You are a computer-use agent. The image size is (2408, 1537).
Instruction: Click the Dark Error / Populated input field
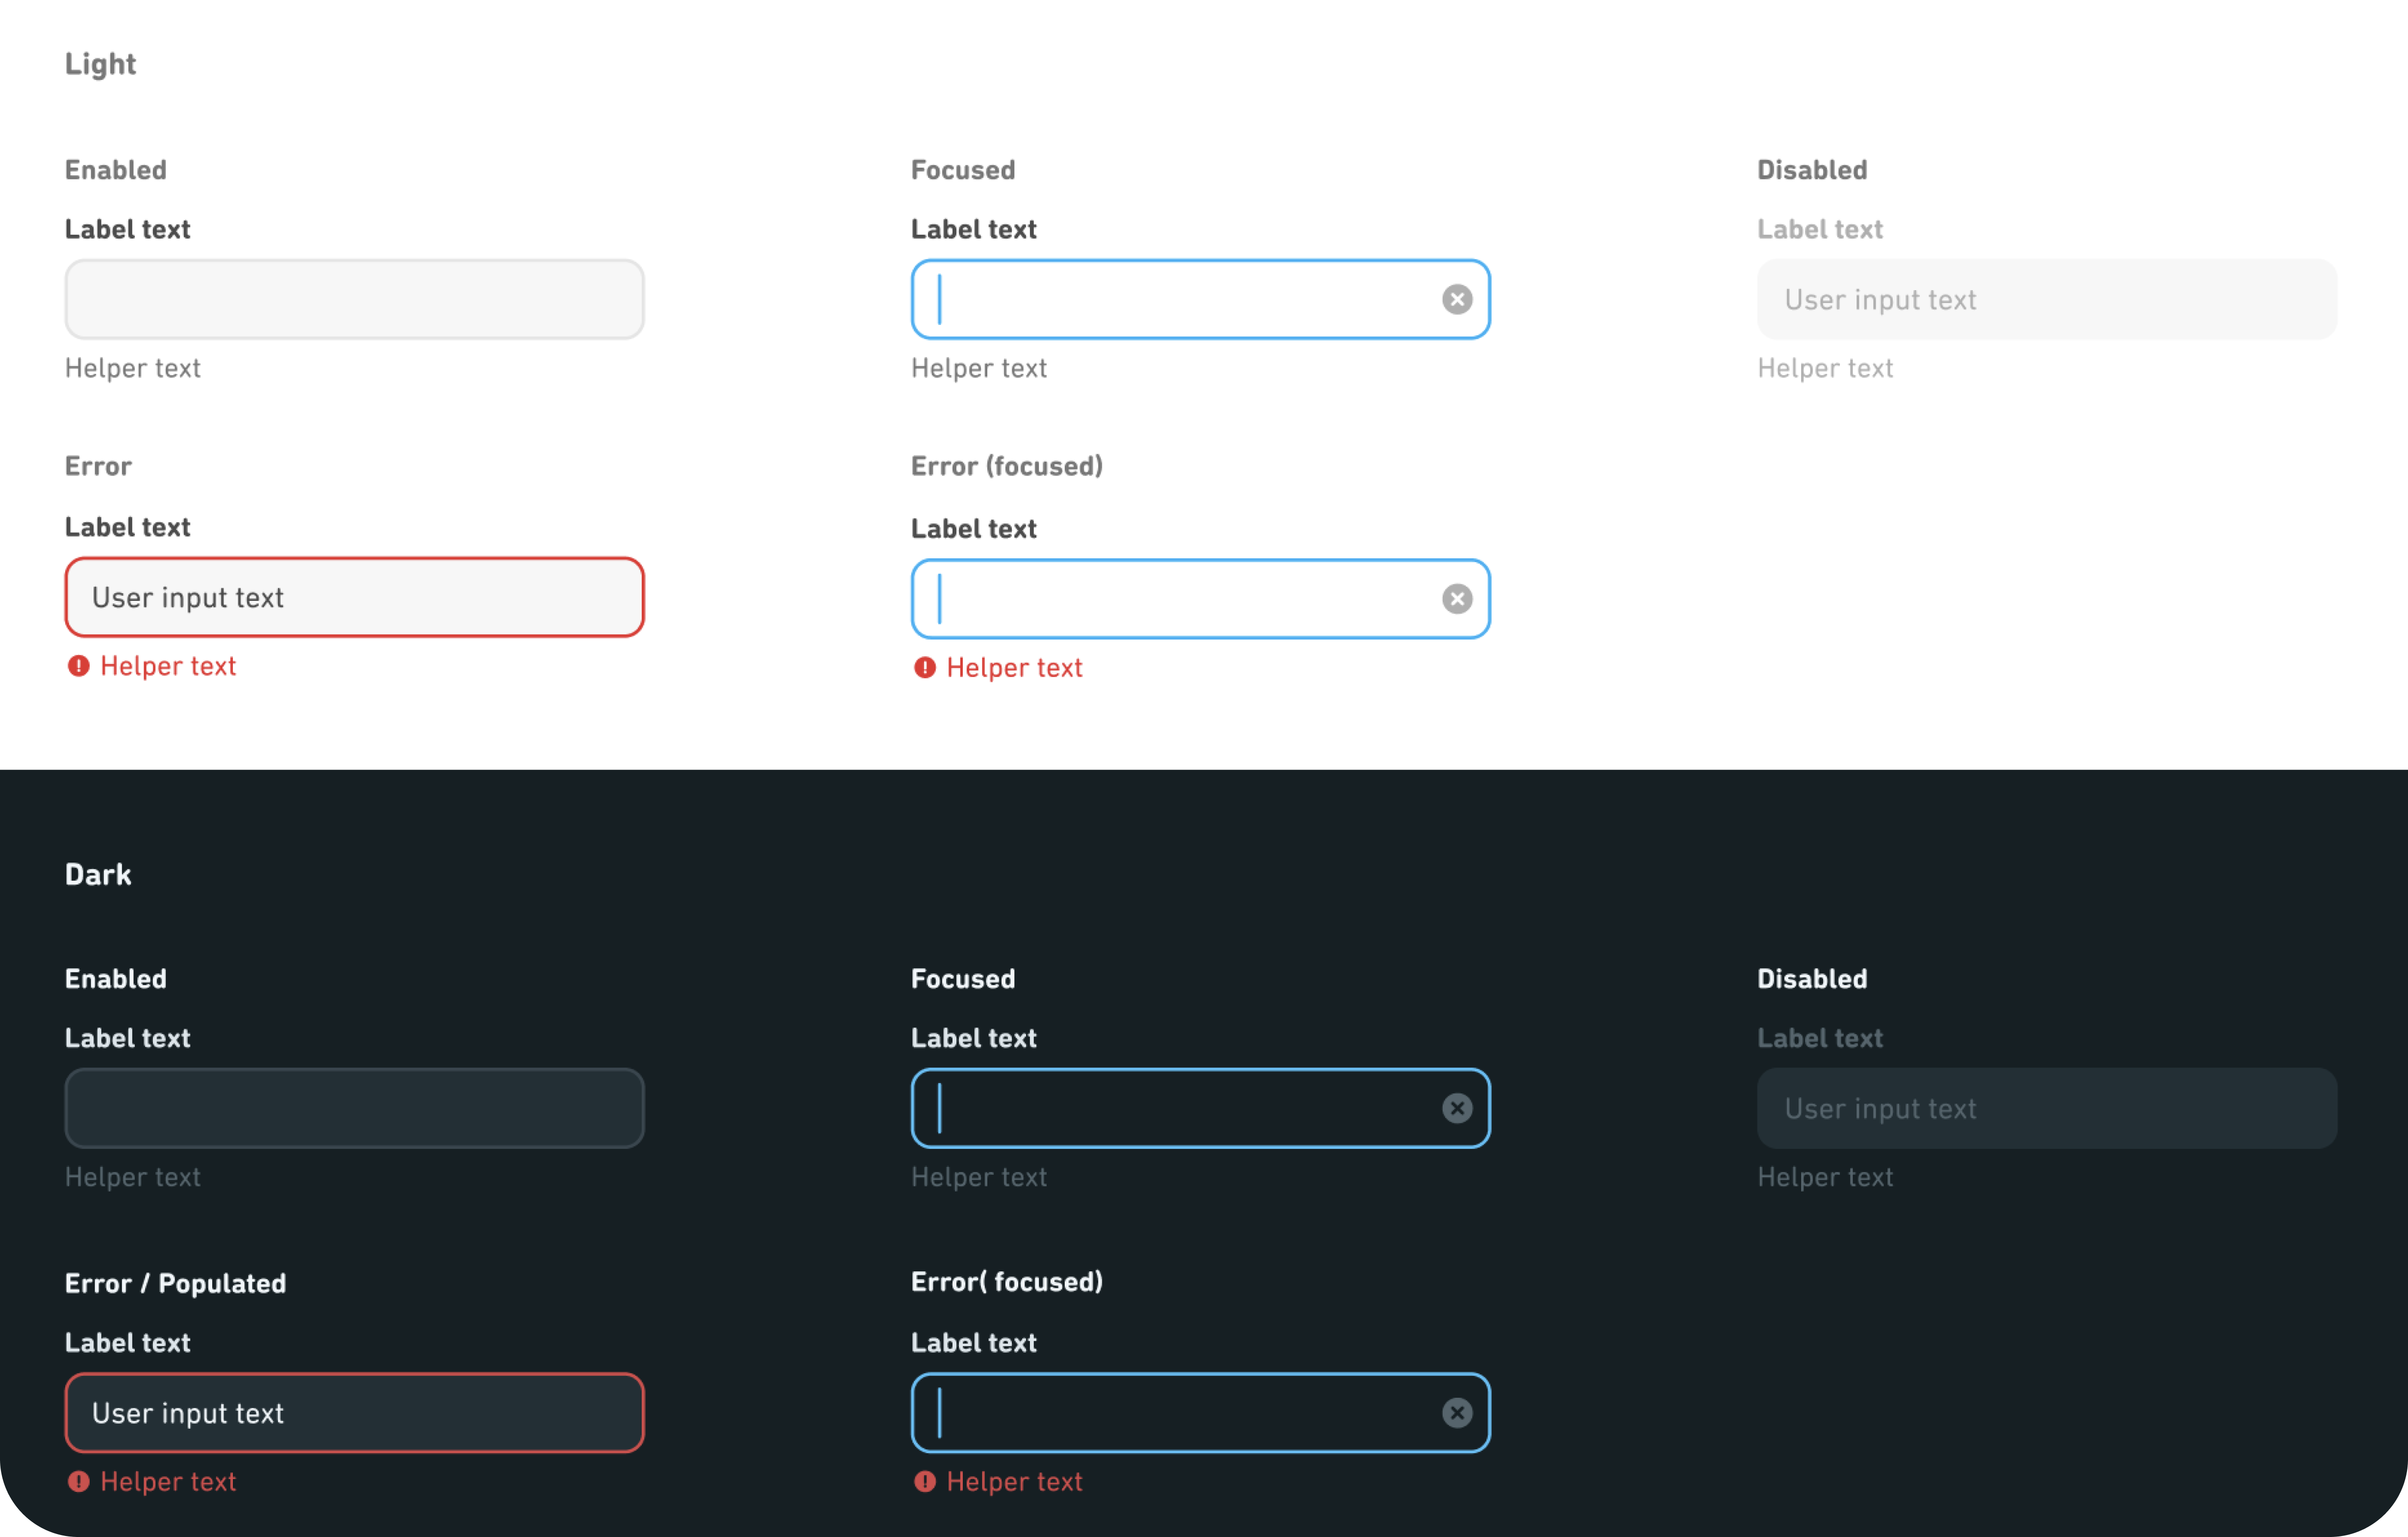355,1412
